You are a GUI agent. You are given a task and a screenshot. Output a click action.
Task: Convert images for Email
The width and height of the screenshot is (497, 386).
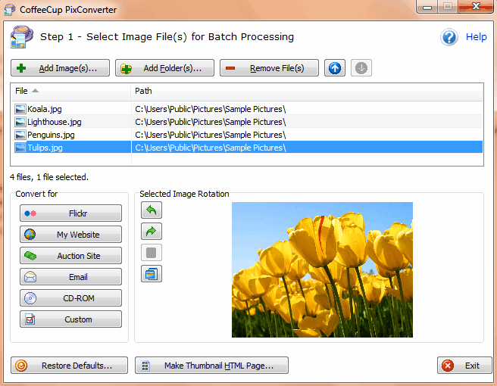click(70, 277)
